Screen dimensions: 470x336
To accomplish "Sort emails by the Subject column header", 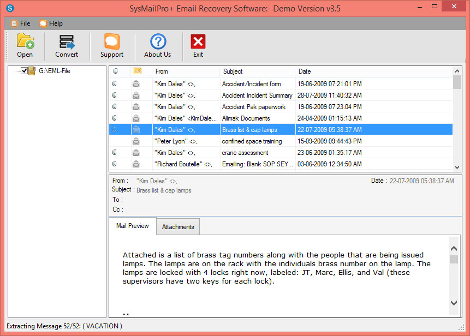I will click(x=258, y=71).
